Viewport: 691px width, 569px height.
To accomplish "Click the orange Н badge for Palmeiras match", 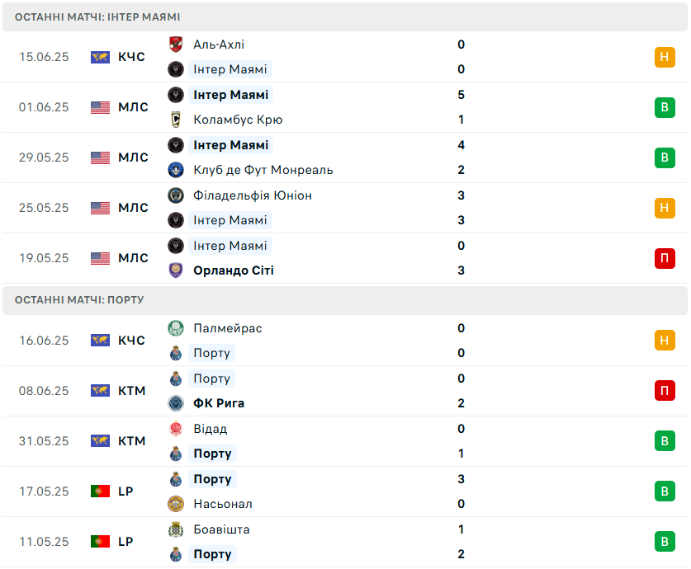I will click(x=665, y=341).
